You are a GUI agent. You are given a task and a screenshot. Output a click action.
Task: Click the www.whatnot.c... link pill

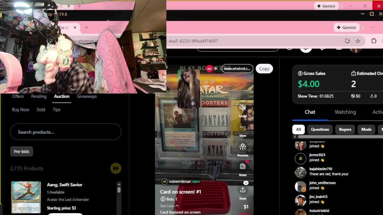(237, 69)
